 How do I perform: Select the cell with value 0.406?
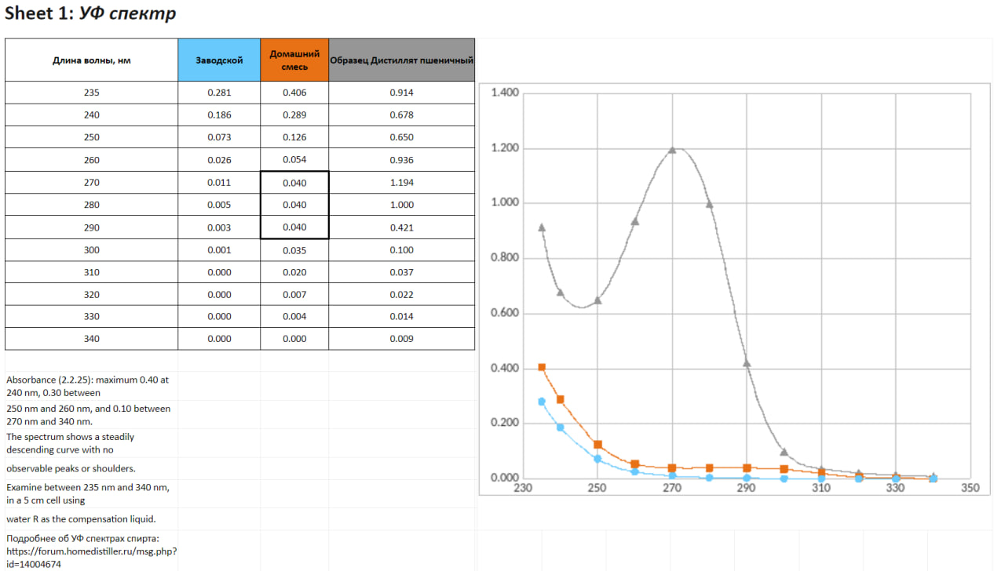point(294,93)
